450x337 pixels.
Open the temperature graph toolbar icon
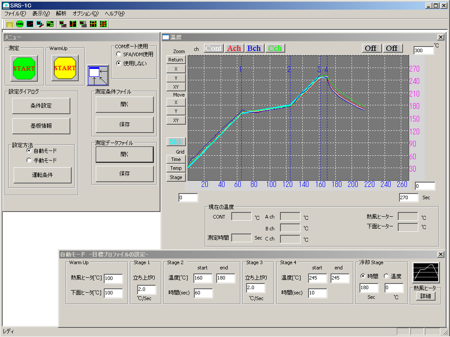click(30, 24)
